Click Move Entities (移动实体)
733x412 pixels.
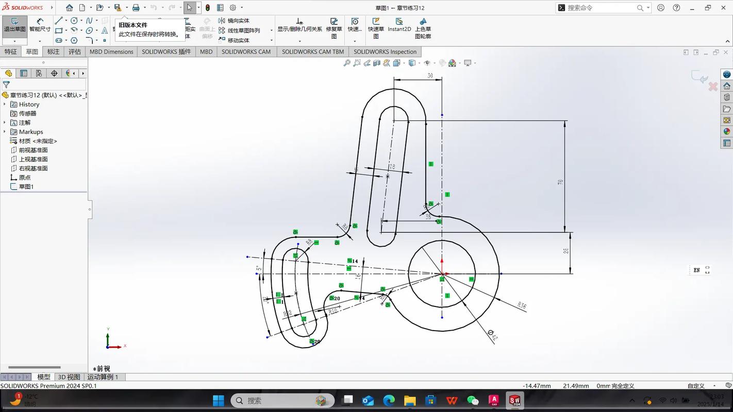[x=234, y=40]
